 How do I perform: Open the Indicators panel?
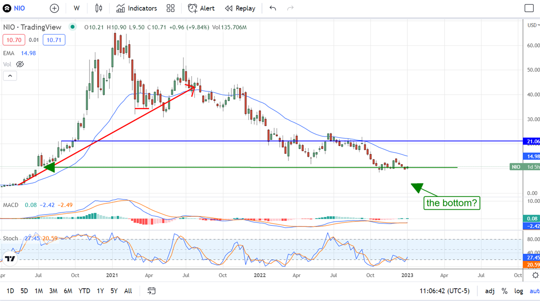pyautogui.click(x=136, y=8)
